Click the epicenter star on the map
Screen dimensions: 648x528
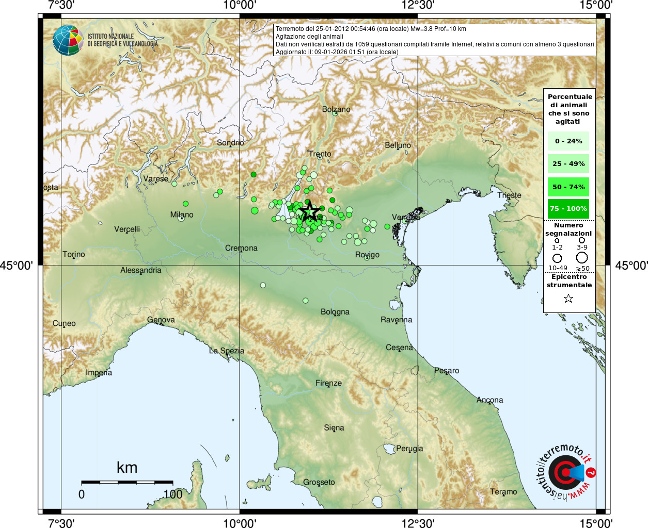(x=309, y=211)
